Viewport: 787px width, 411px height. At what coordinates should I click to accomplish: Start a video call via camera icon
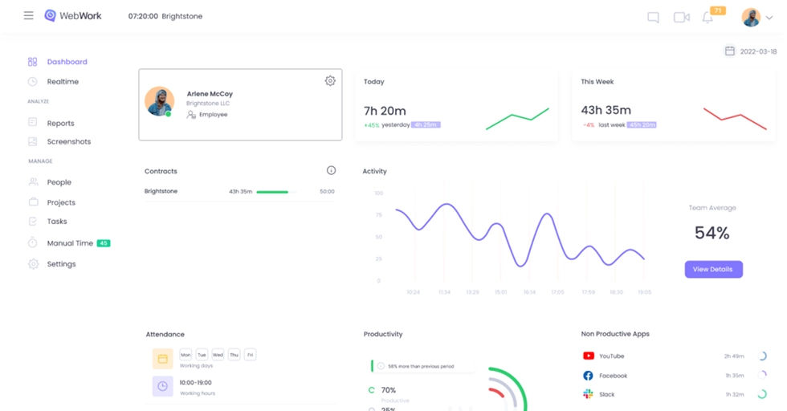682,18
